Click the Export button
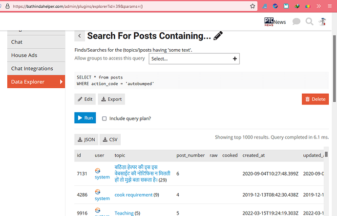The height and width of the screenshot is (216, 337). pos(111,99)
